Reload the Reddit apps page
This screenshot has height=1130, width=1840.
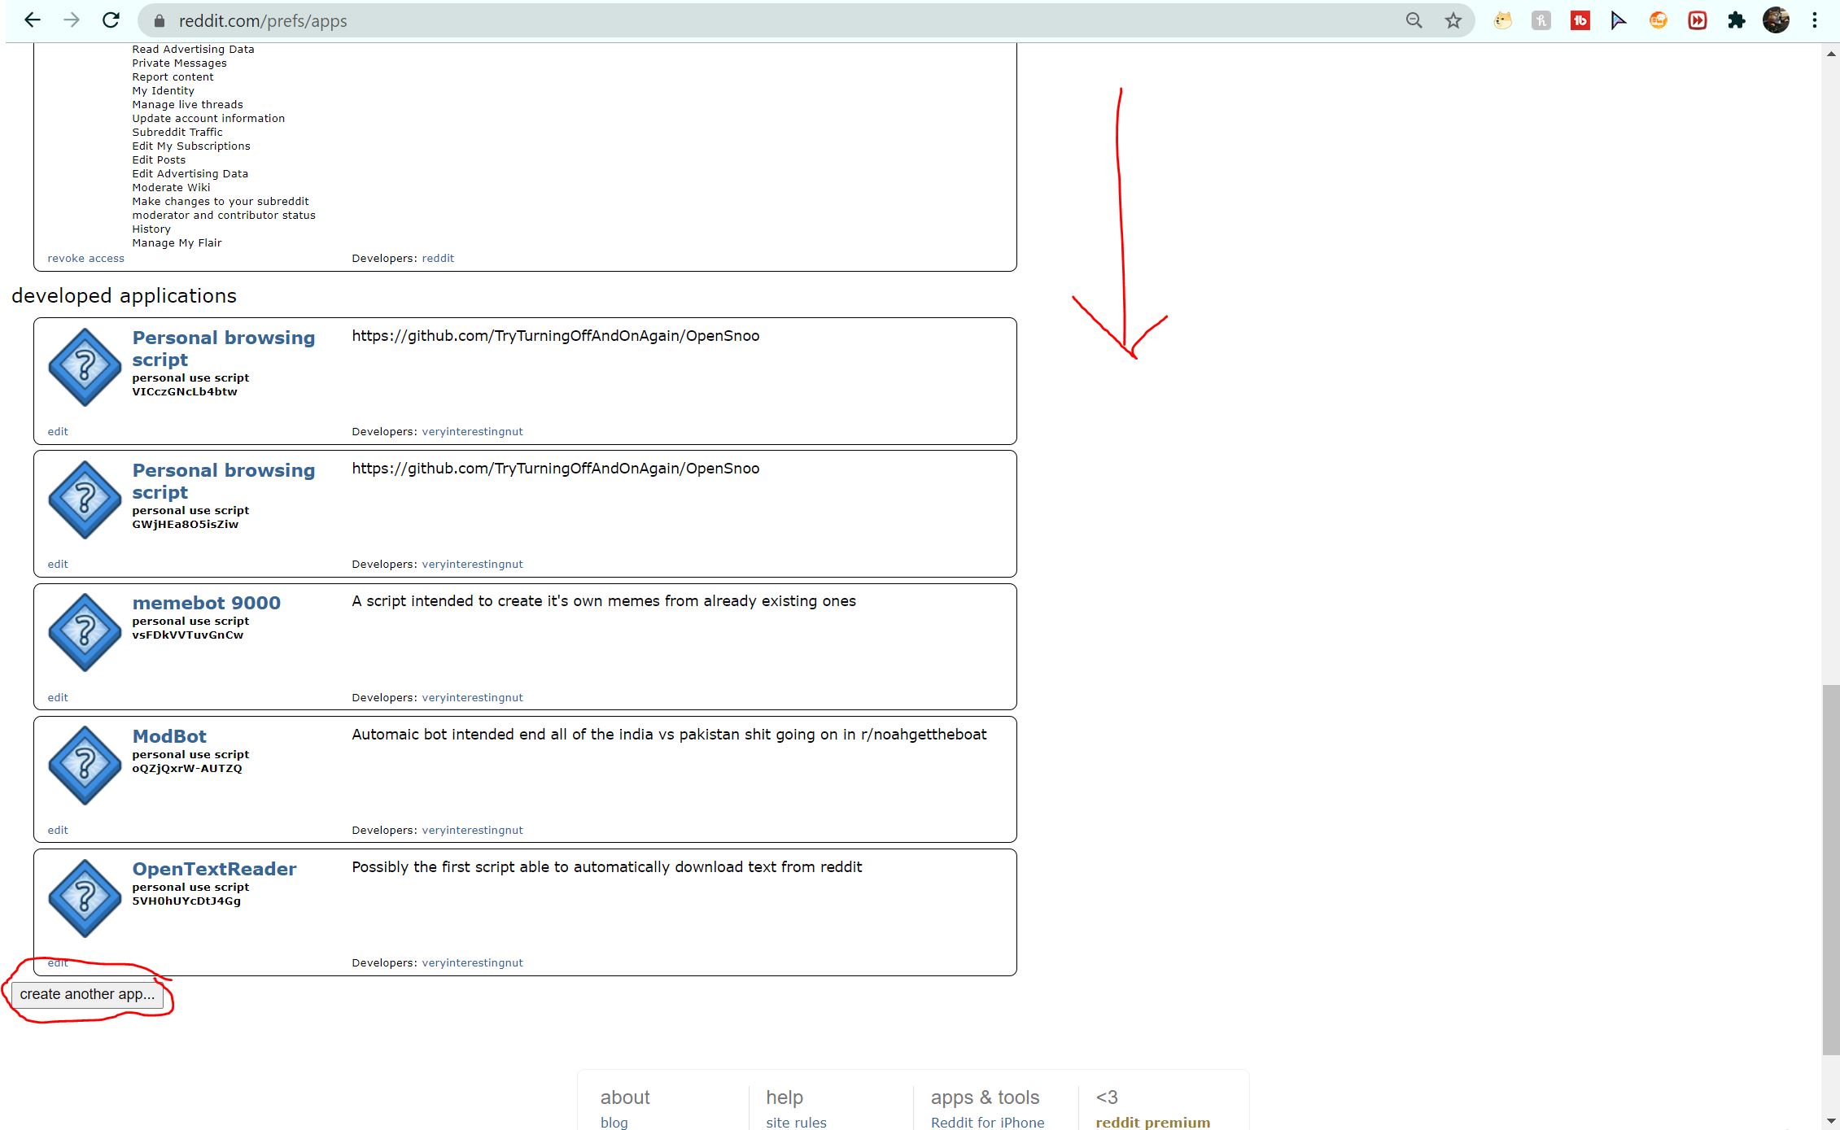tap(111, 20)
